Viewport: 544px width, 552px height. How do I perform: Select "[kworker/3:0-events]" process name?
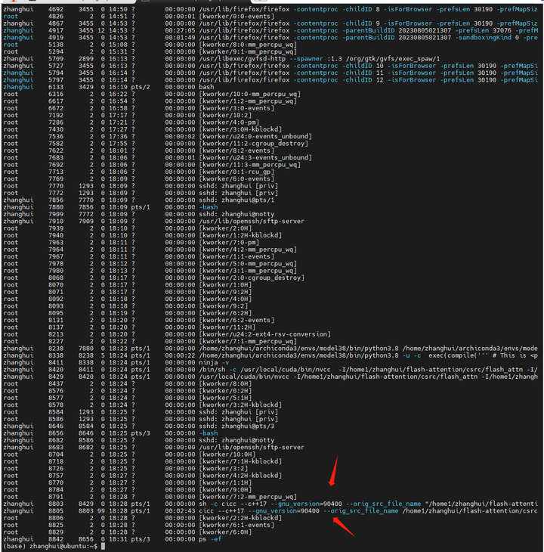(236, 108)
